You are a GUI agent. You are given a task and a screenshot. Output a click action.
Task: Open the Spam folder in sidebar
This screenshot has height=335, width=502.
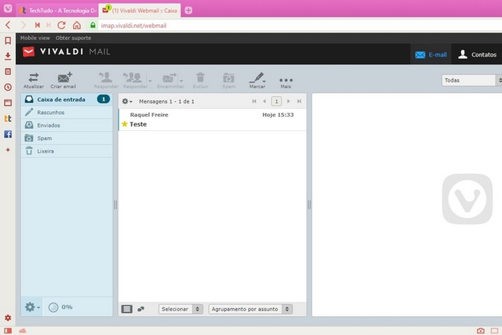click(67, 138)
